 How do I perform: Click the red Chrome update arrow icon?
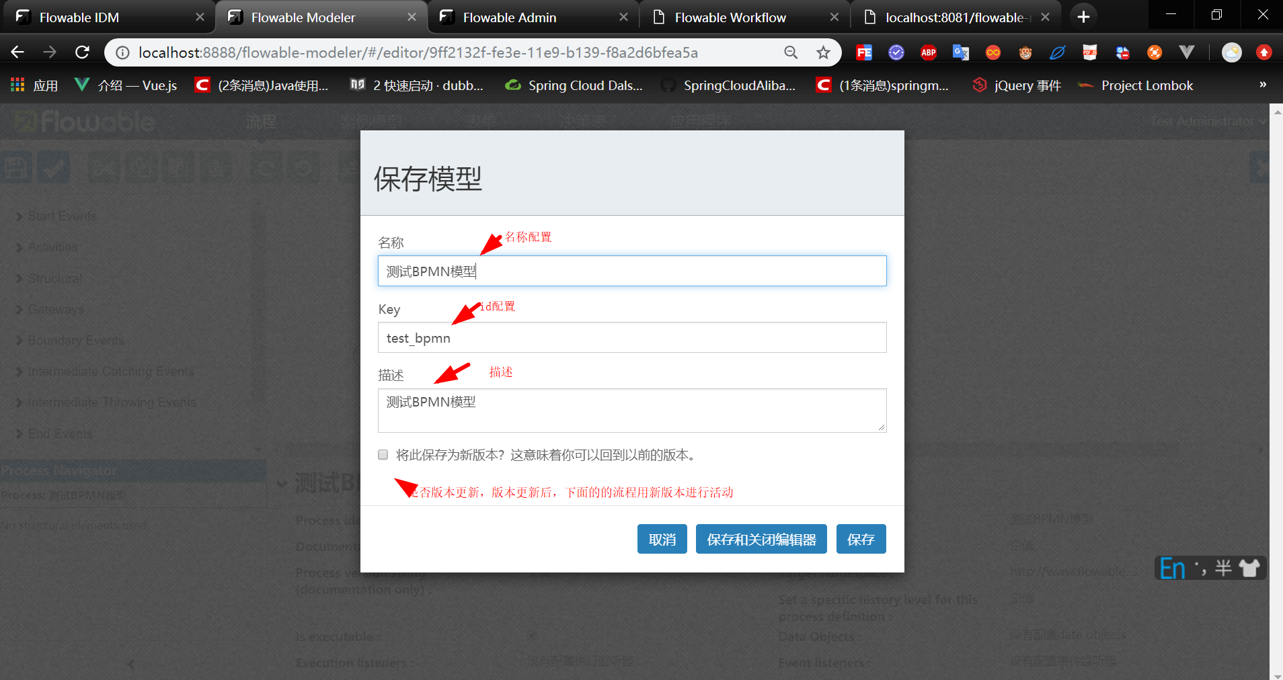pyautogui.click(x=1264, y=52)
